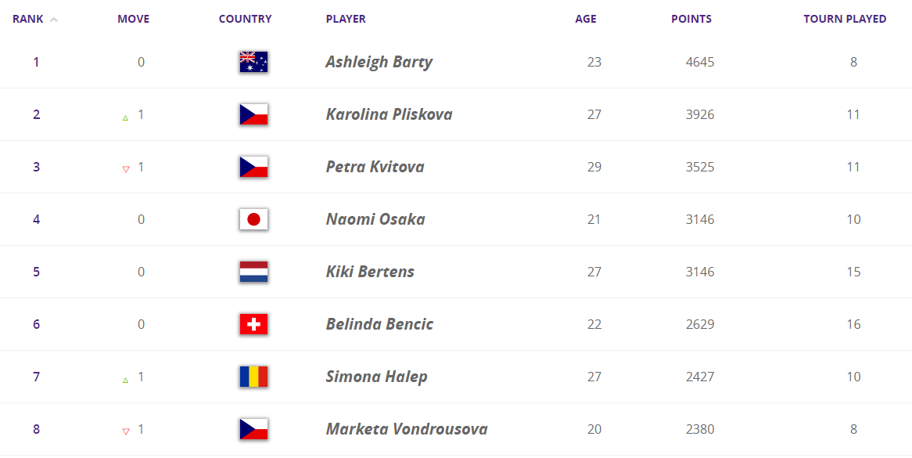Click the PLAYER column header
Image resolution: width=912 pixels, height=458 pixels.
pyautogui.click(x=346, y=19)
